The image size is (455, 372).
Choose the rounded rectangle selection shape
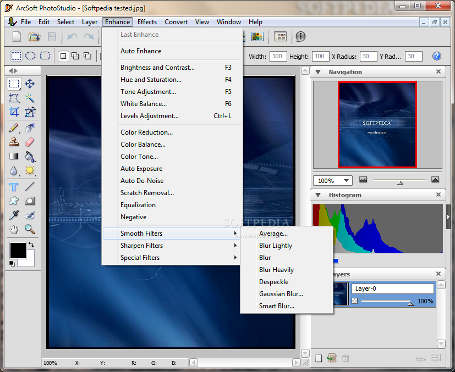[x=45, y=55]
